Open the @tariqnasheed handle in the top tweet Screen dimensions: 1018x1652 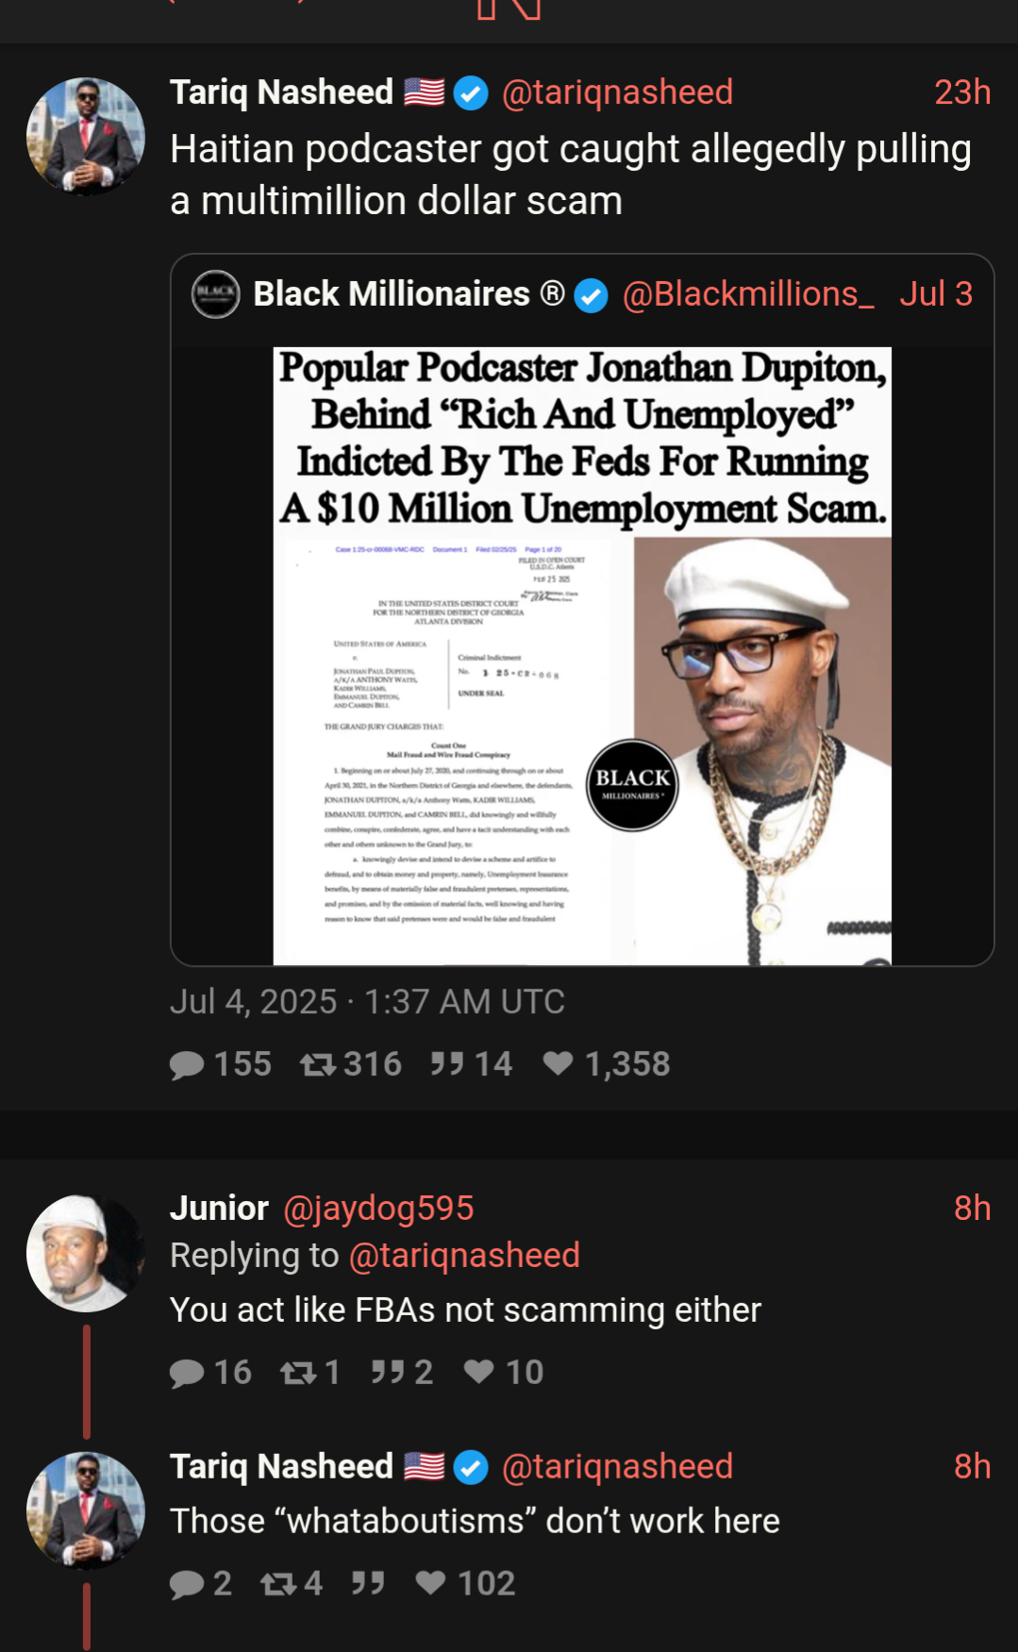617,92
